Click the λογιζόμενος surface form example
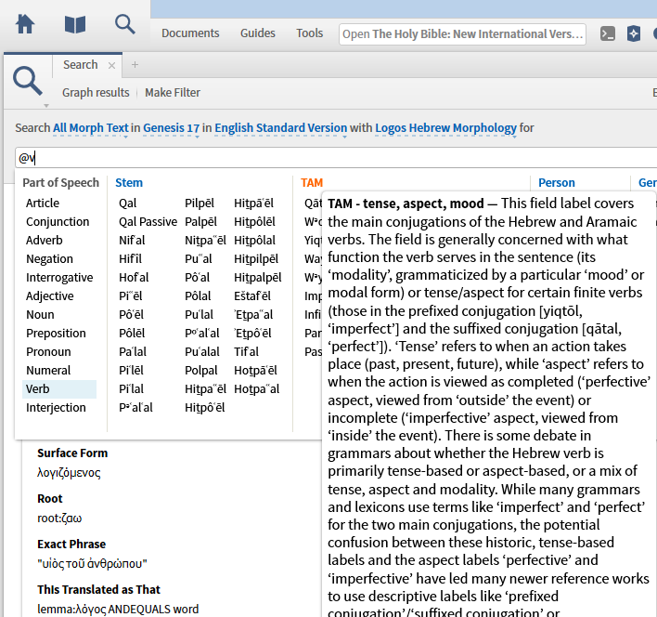 point(69,473)
